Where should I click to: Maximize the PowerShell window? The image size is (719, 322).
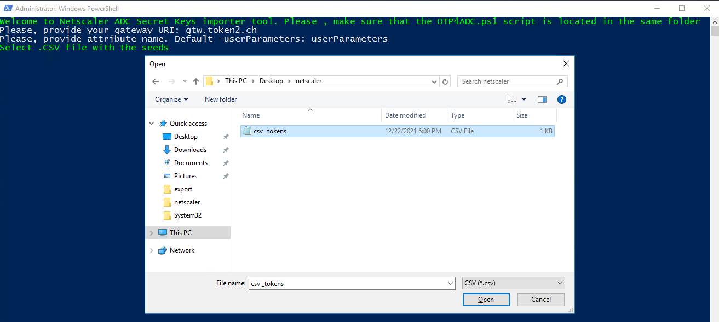pyautogui.click(x=682, y=8)
